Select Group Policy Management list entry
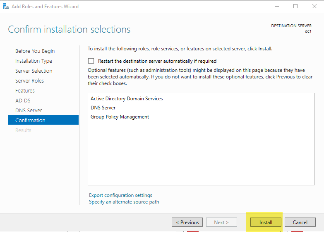Screen dimensions: 324x232 [x=120, y=117]
